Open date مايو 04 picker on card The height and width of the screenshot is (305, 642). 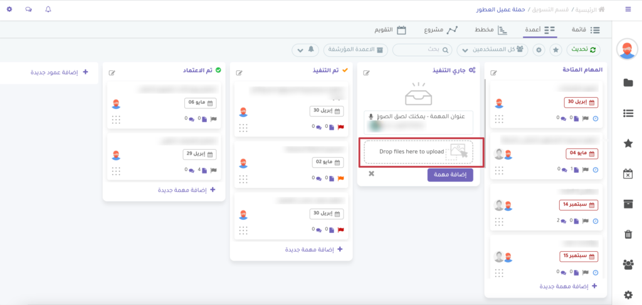point(582,153)
